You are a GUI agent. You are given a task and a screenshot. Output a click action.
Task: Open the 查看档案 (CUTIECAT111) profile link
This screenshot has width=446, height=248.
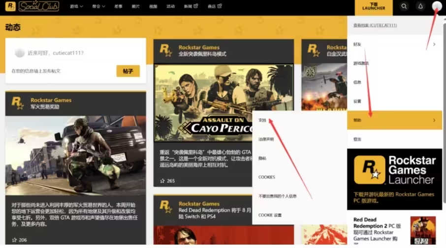coord(375,25)
